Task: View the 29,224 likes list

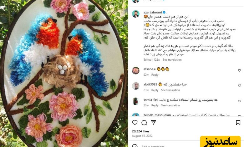Action: 141,131
